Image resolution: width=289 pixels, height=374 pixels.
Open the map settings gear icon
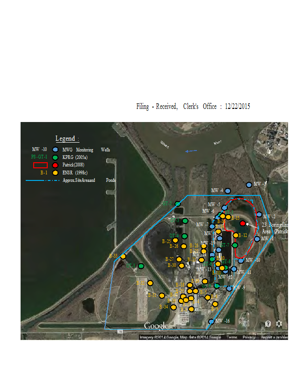click(x=279, y=324)
